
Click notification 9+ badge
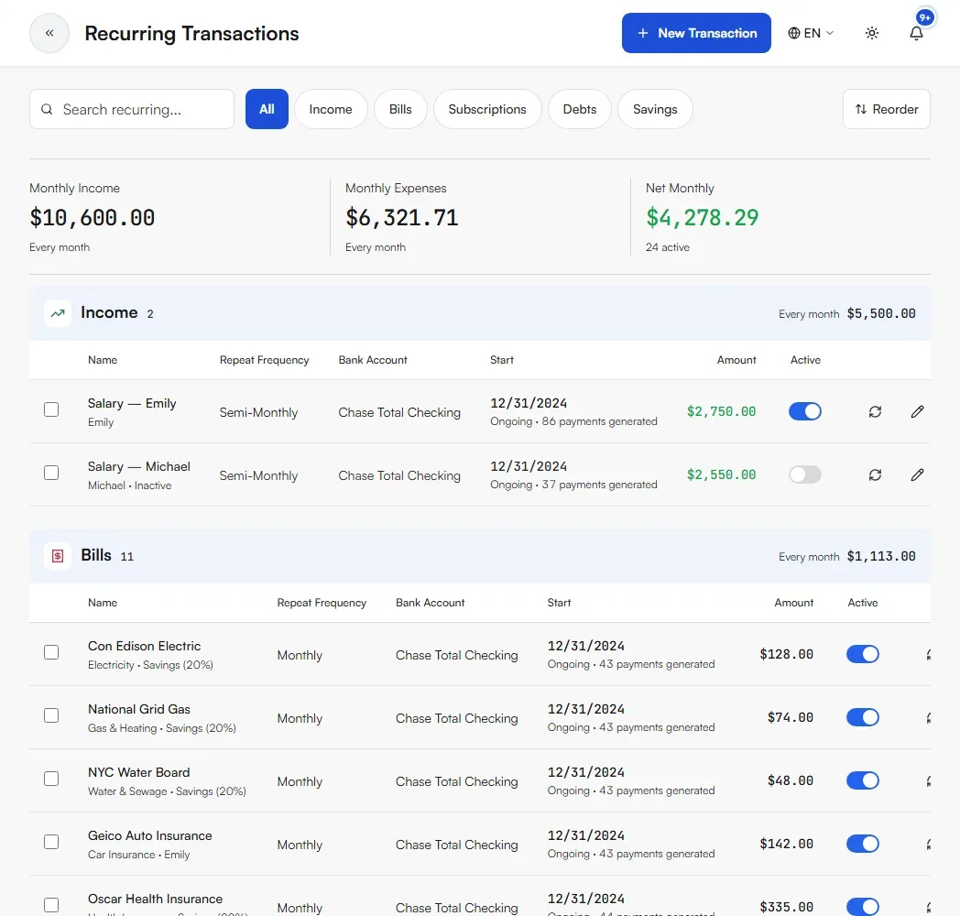coord(925,17)
